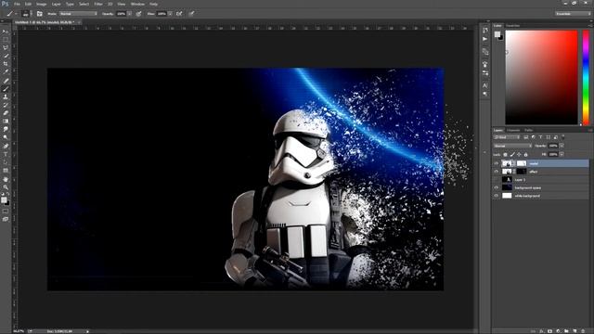Open the Essentials workspace dropdown
Screen dimensions: 594x334
click(573, 14)
